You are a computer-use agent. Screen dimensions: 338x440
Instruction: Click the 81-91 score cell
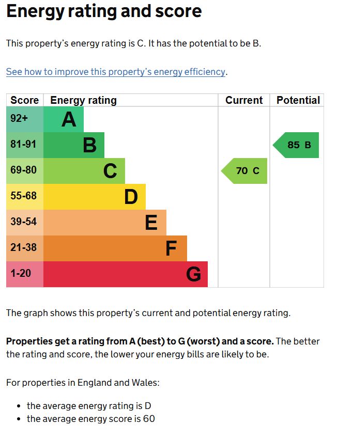25,145
